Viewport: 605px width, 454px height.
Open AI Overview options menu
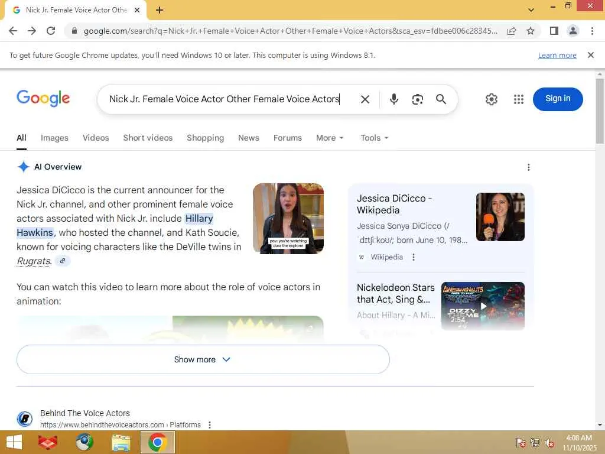pos(529,167)
